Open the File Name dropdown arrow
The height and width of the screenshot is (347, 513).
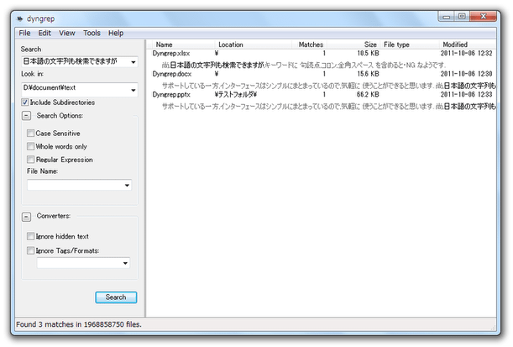click(x=127, y=186)
